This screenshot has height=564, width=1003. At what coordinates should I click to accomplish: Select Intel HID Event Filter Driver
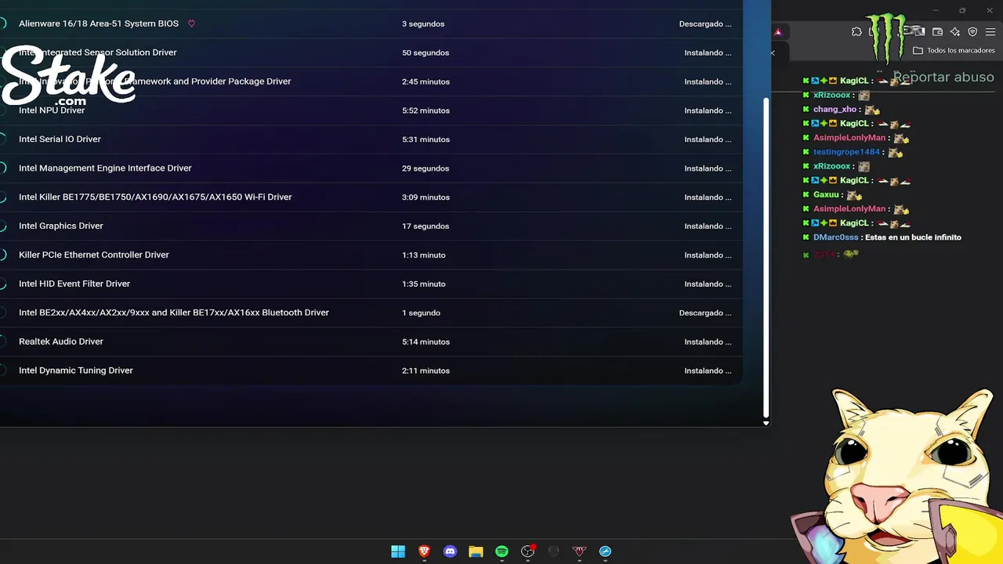(x=371, y=284)
